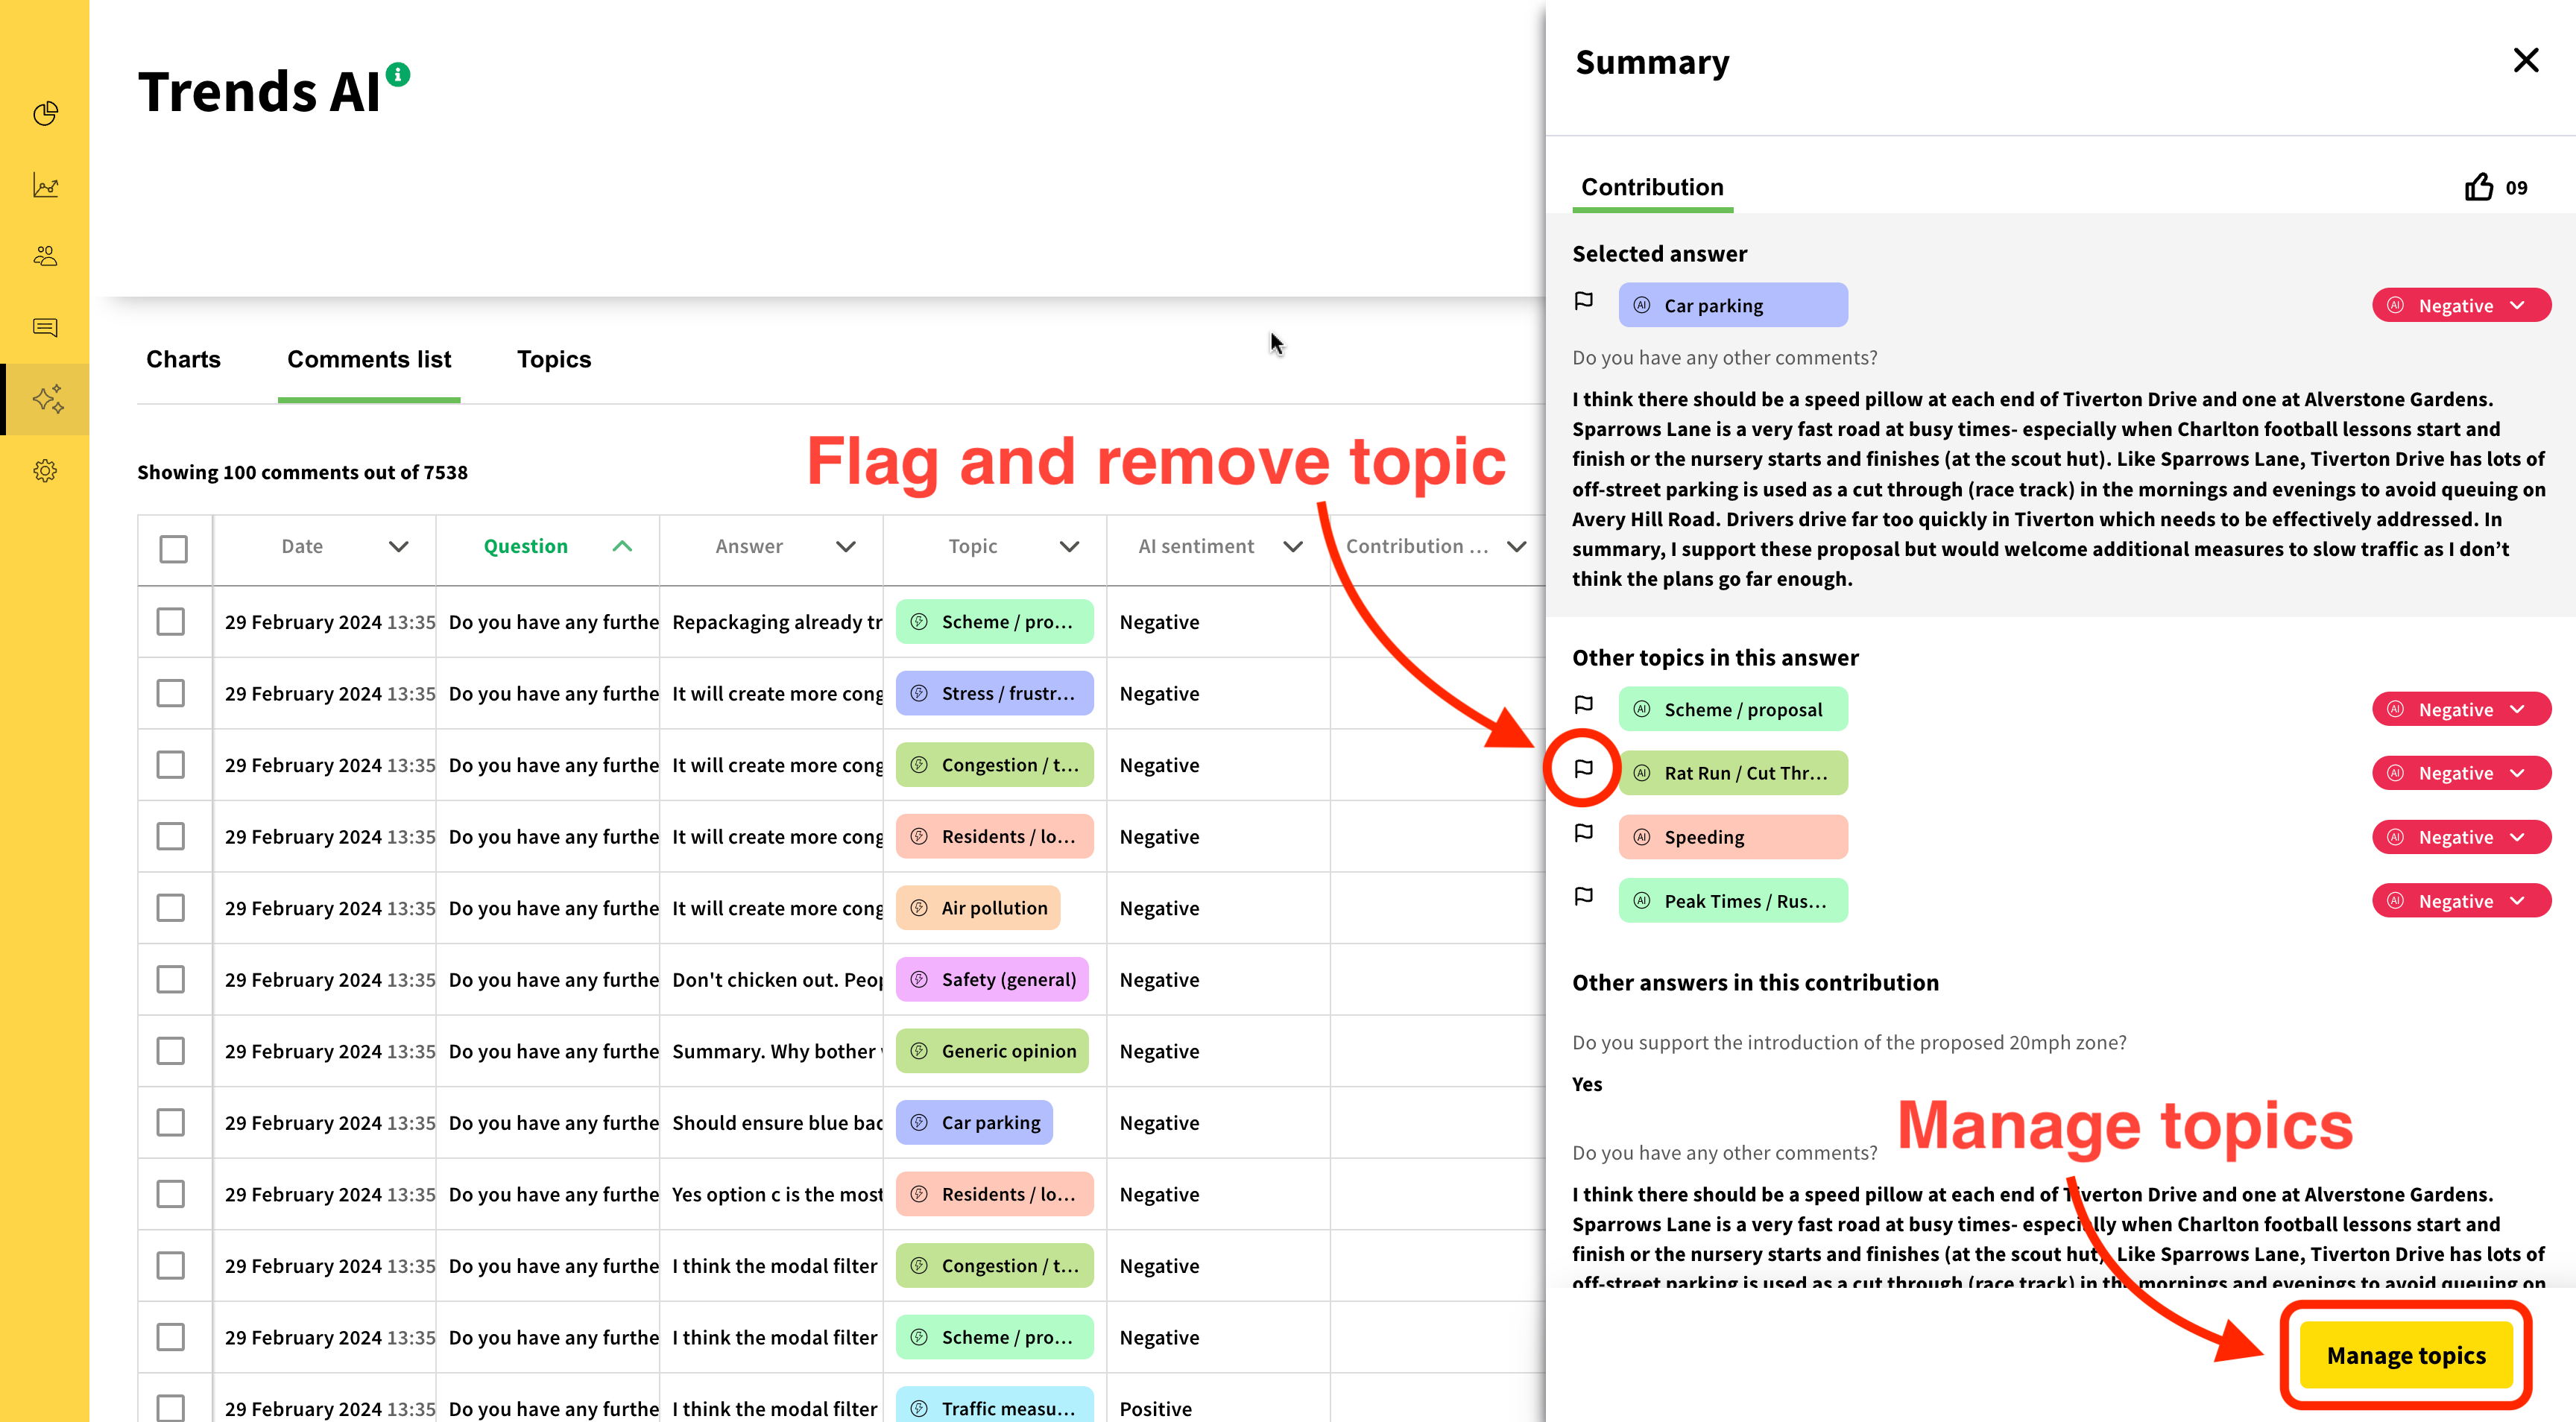
Task: Check the first comment row checkbox
Action: click(171, 622)
